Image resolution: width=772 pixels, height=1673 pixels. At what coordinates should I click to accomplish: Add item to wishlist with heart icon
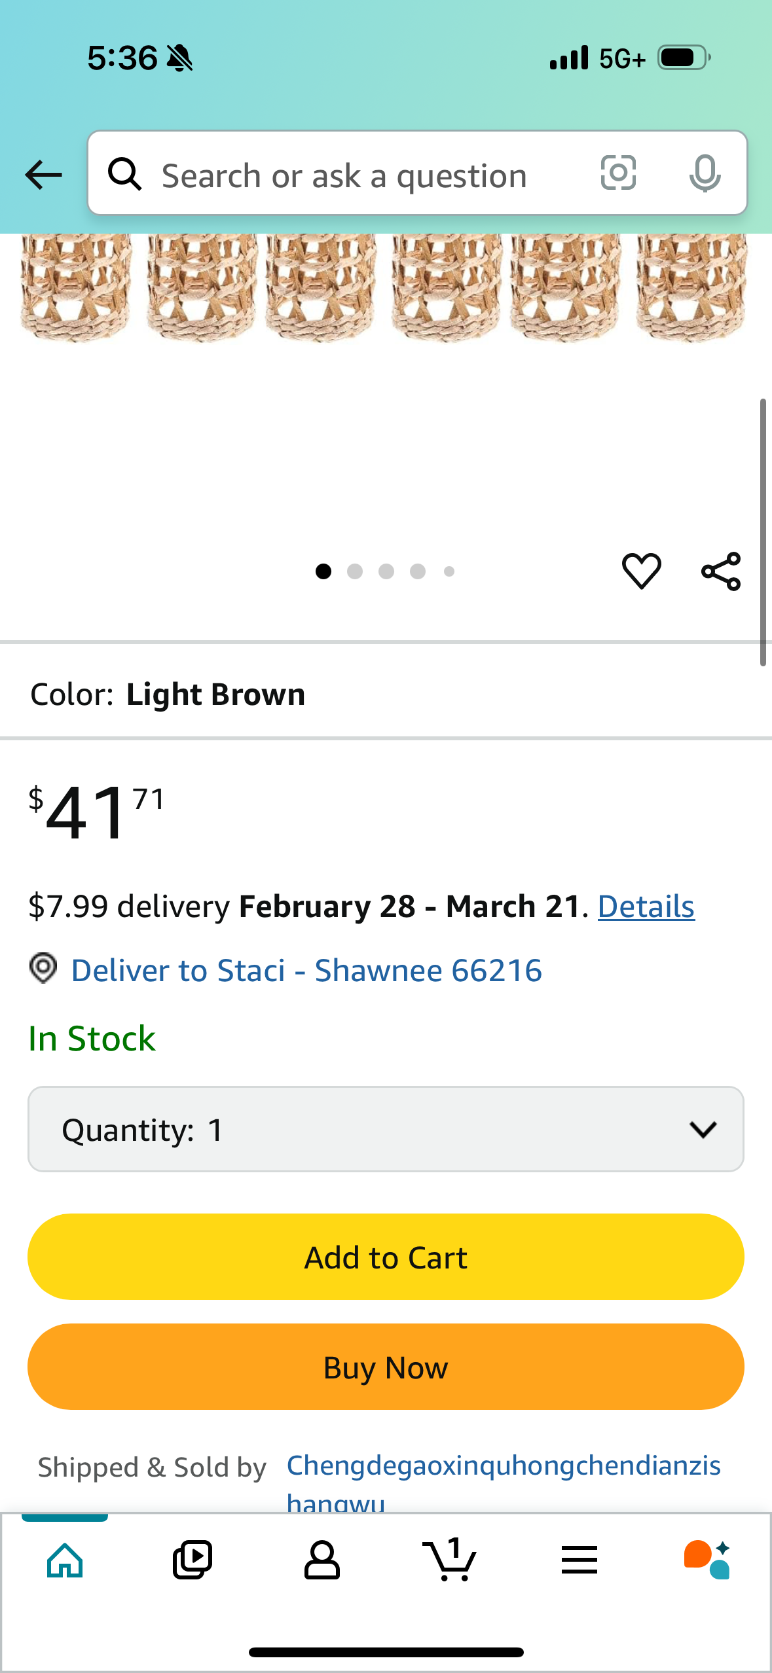[641, 571]
